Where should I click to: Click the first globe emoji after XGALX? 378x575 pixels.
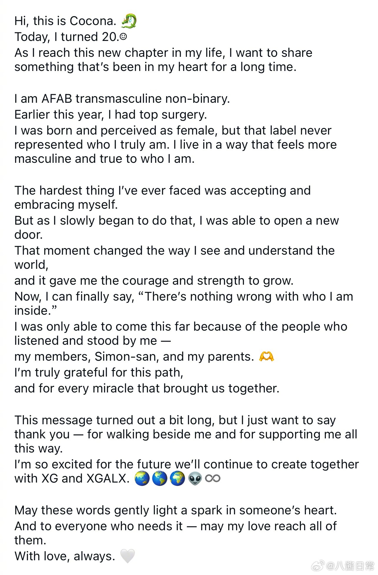[142, 479]
